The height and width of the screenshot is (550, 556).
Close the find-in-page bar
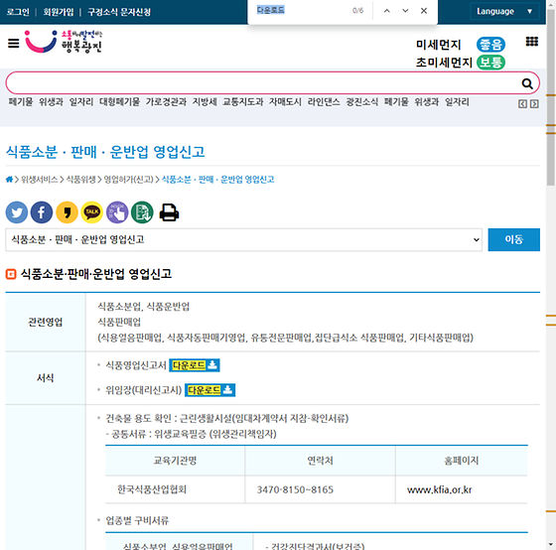pos(424,11)
